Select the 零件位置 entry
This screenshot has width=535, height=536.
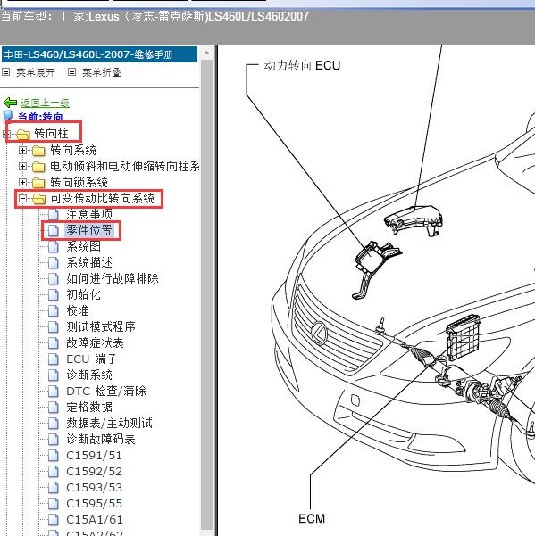pos(89,230)
